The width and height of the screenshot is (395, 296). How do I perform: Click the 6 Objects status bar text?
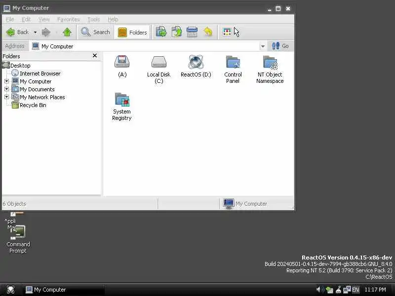(x=14, y=204)
